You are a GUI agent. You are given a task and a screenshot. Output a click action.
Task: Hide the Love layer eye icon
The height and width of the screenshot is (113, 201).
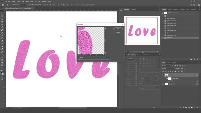pos(163,75)
